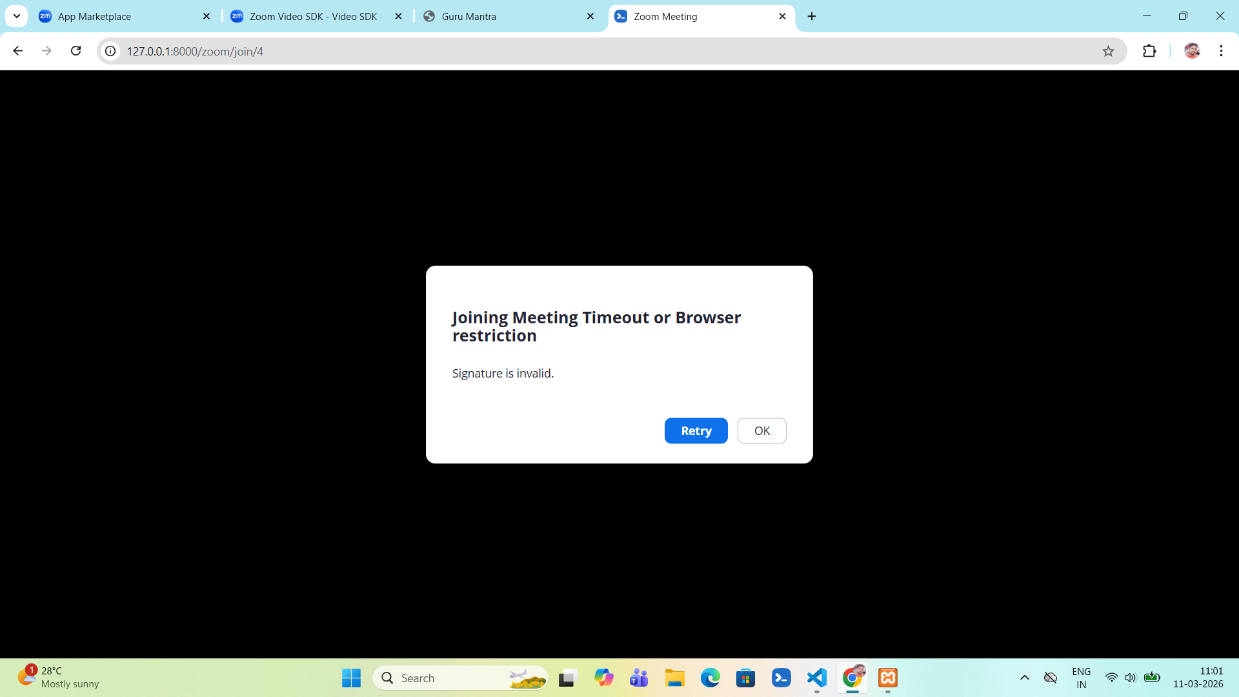
Task: Click the Retry button in the dialog
Action: point(696,430)
